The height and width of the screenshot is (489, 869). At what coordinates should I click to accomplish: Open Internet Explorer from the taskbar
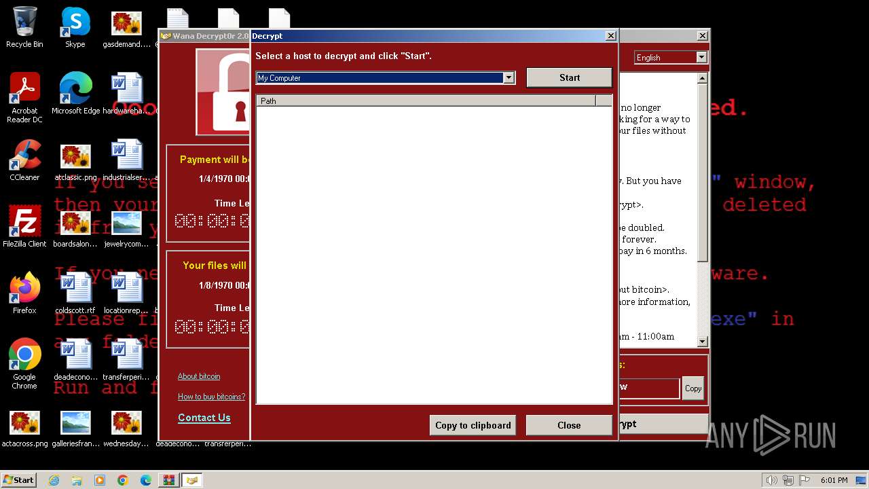[54, 480]
